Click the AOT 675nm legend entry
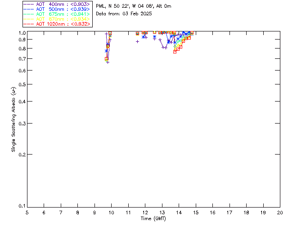288x230 pixels. [x=57, y=14]
